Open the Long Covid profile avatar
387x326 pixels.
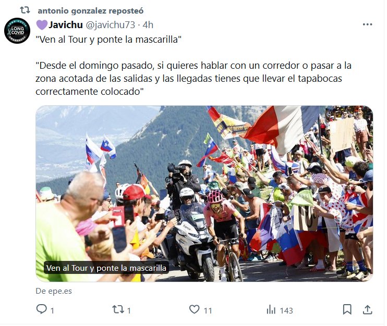point(17,31)
